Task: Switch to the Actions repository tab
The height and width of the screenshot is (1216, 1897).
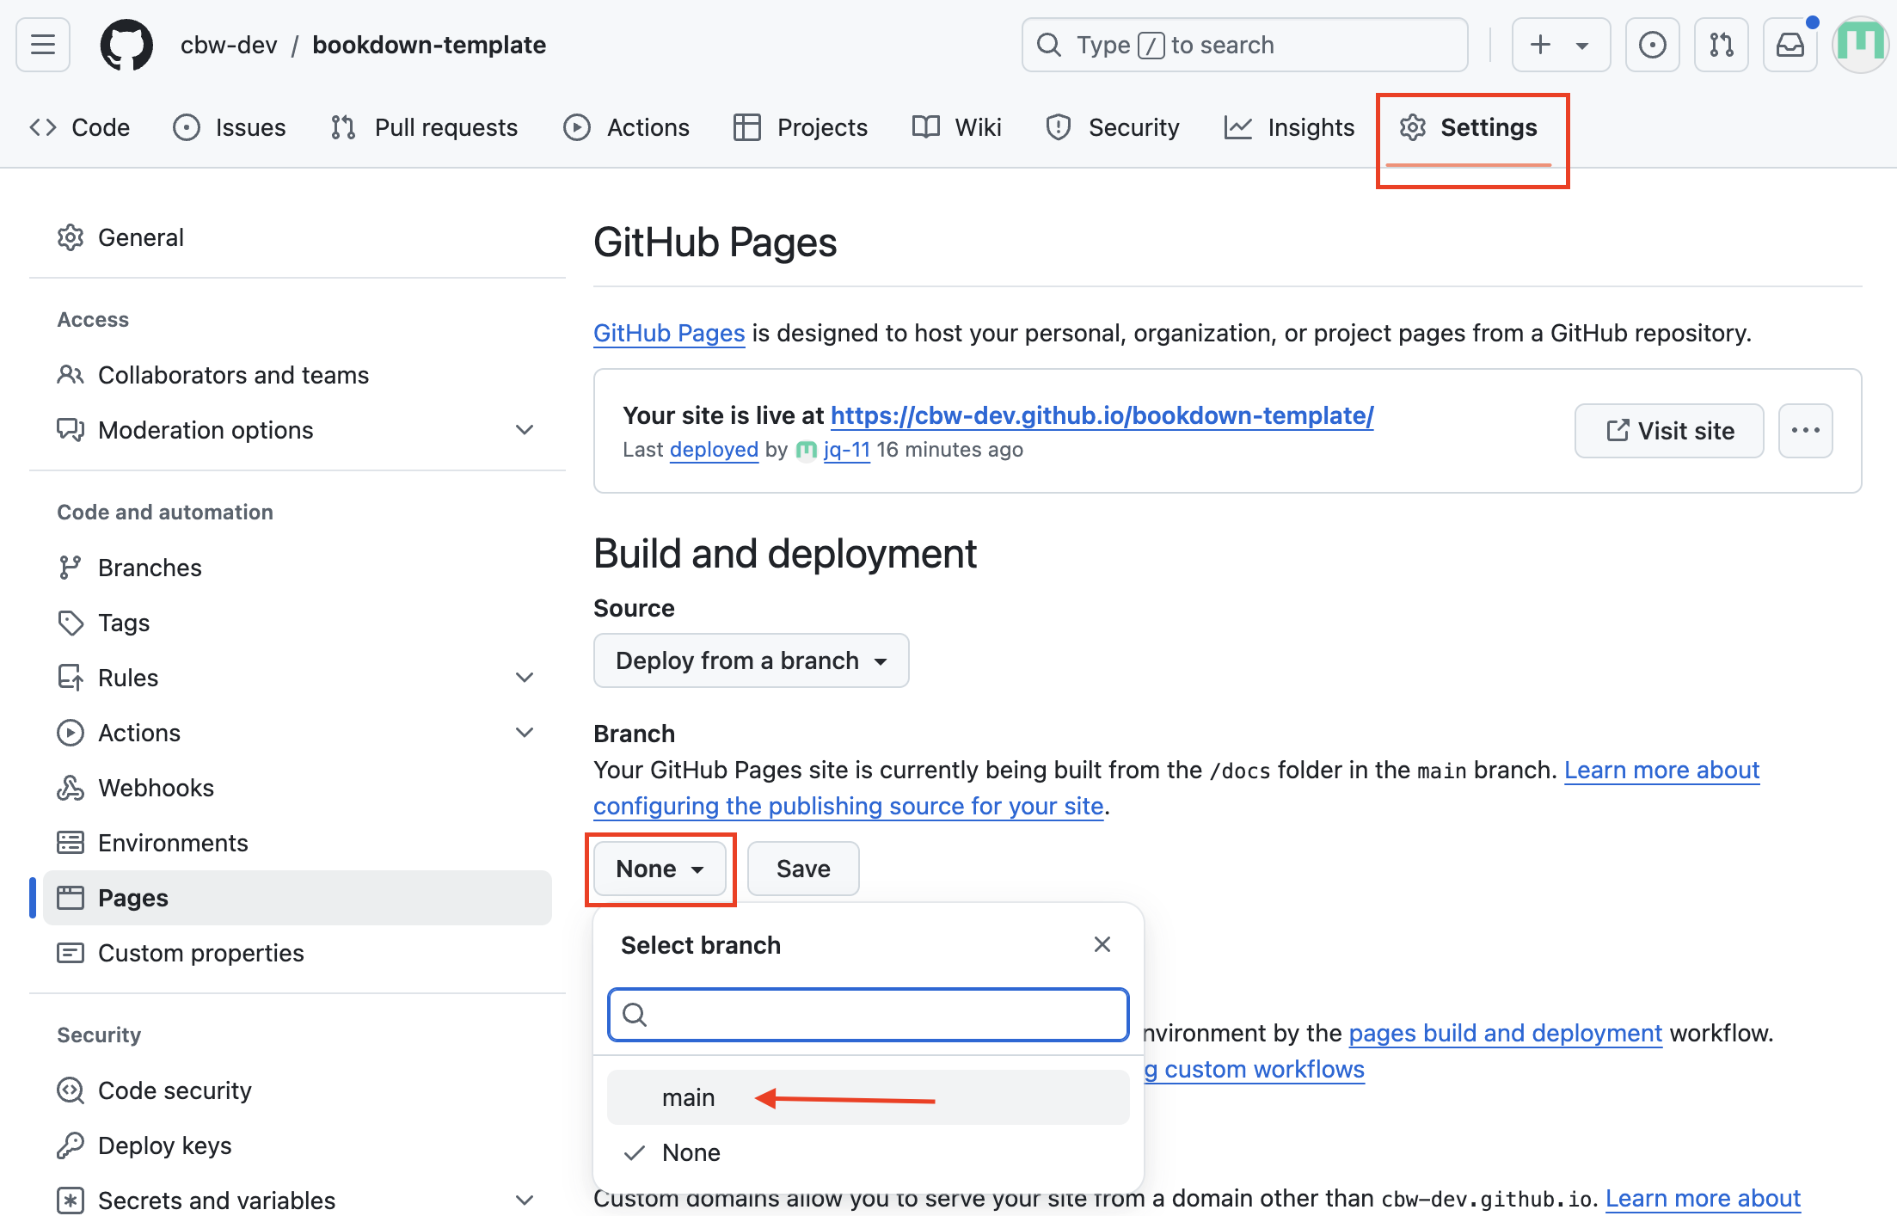Action: click(626, 127)
